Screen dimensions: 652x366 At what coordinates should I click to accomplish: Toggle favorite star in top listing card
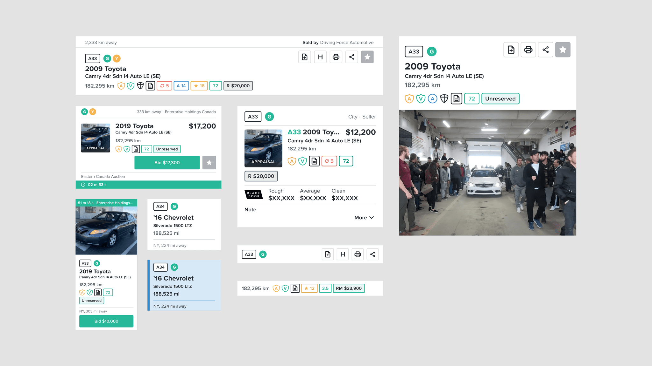pos(367,57)
